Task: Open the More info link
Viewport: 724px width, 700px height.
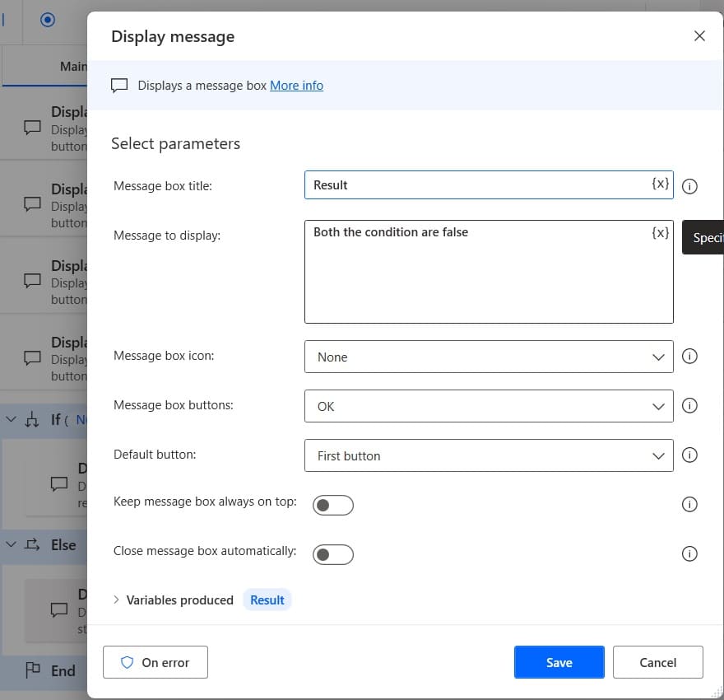Action: (x=296, y=86)
